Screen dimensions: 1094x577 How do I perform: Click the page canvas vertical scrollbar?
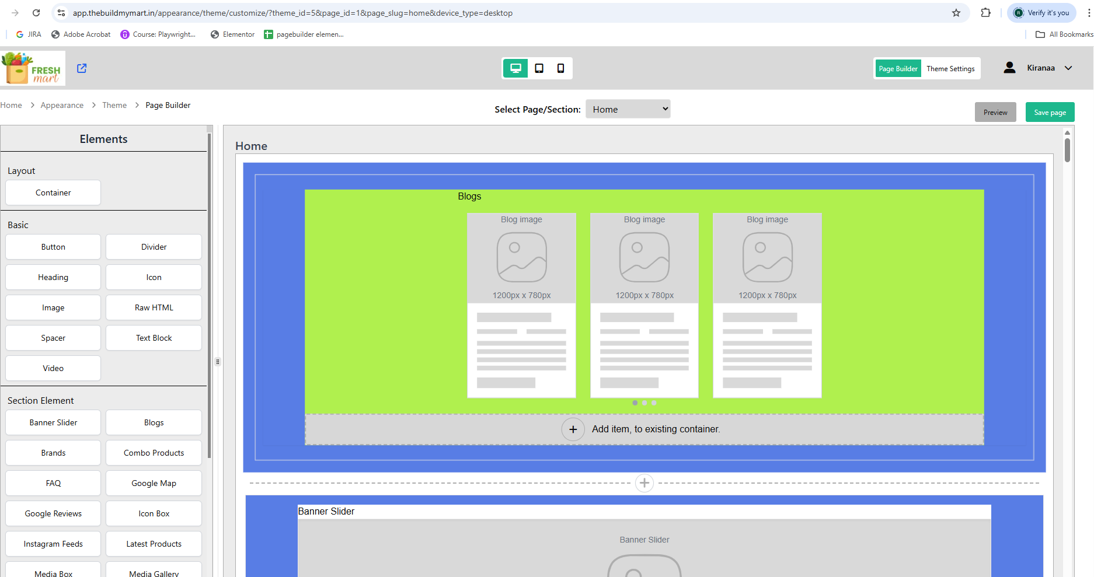(1067, 150)
